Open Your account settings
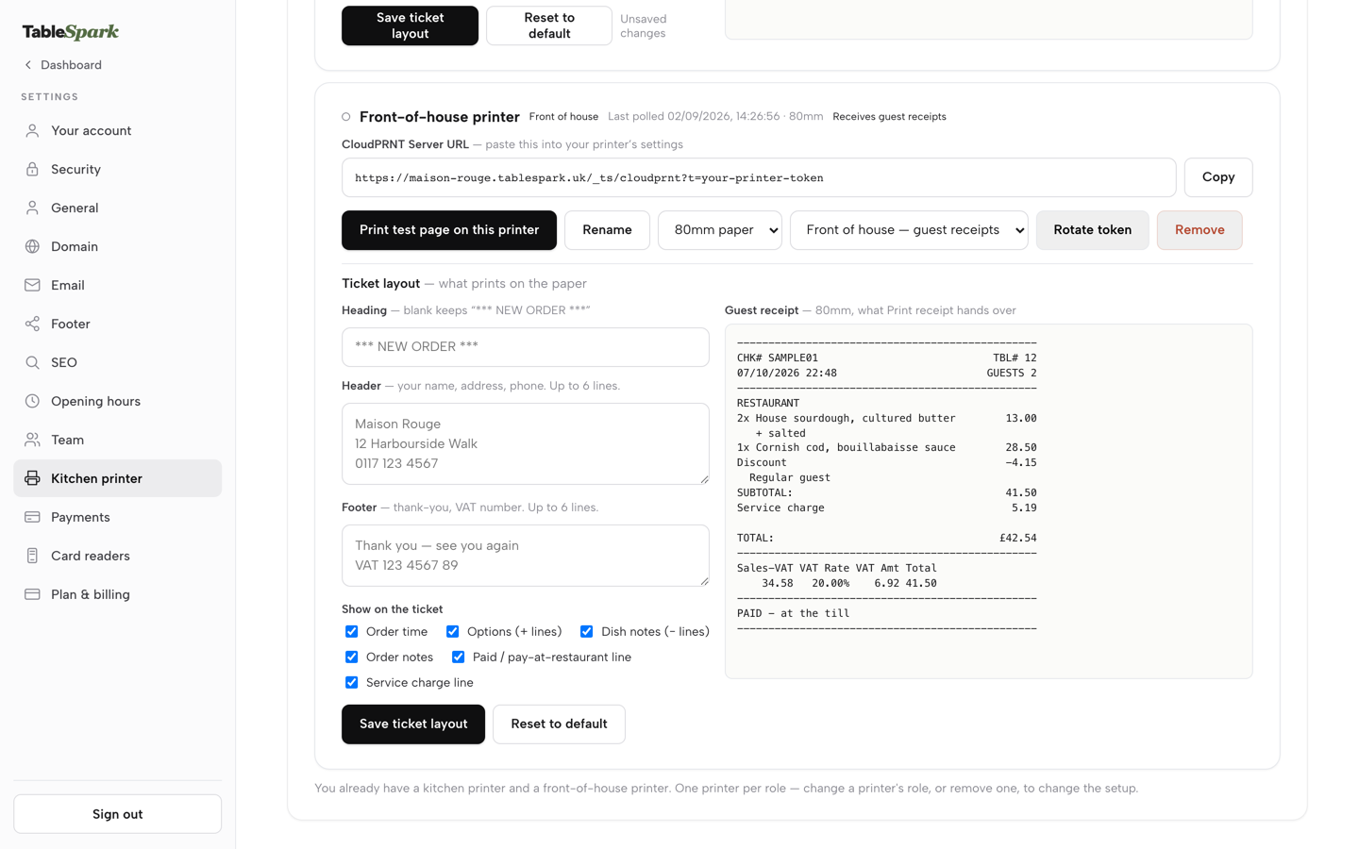The width and height of the screenshot is (1359, 849). point(117,131)
